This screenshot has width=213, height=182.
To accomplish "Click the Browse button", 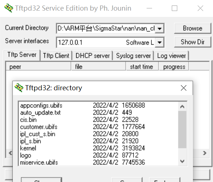I will (x=193, y=28).
